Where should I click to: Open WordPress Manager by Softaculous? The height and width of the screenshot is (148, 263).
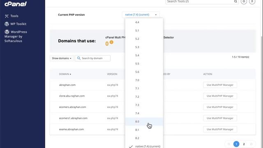[16, 36]
